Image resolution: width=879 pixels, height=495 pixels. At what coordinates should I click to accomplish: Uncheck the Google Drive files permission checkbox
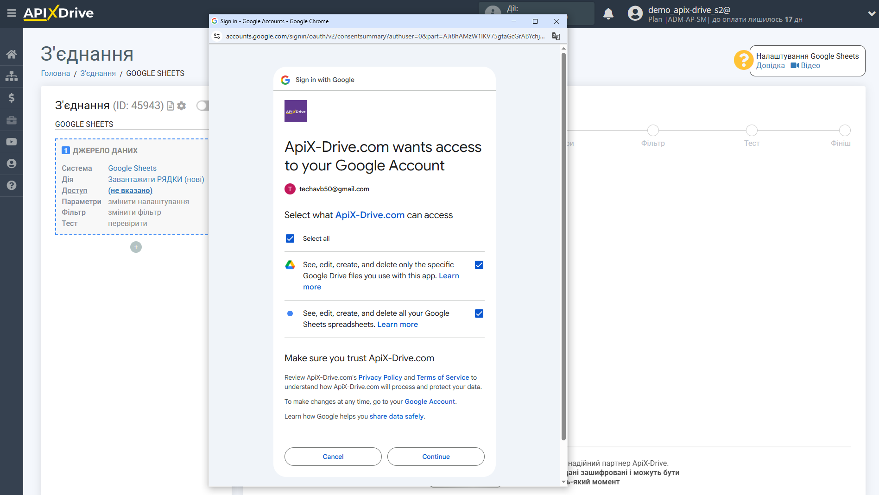[479, 265]
